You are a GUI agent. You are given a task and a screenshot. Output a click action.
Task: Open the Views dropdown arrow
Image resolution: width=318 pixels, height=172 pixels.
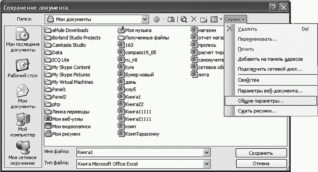(221, 20)
